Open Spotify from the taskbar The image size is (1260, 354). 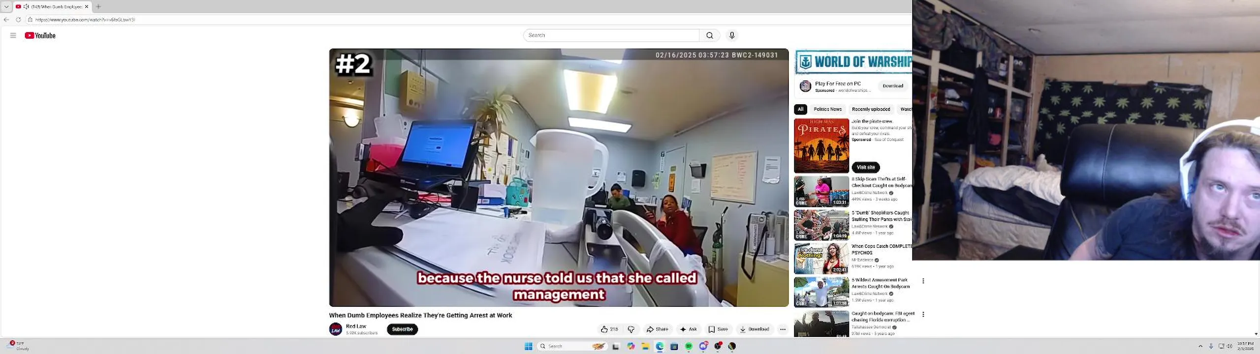pyautogui.click(x=689, y=346)
